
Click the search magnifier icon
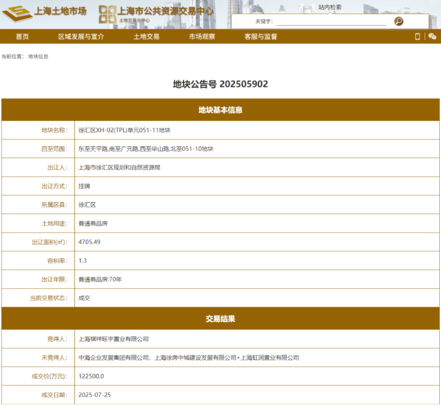click(x=399, y=21)
